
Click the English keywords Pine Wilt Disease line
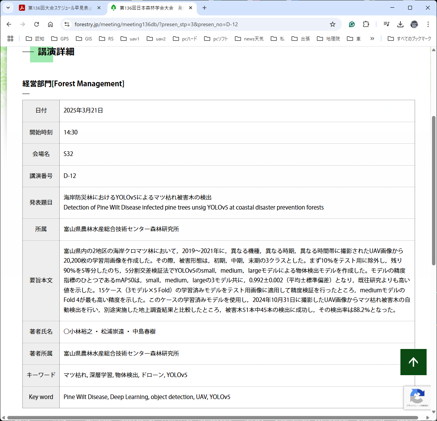[147, 397]
